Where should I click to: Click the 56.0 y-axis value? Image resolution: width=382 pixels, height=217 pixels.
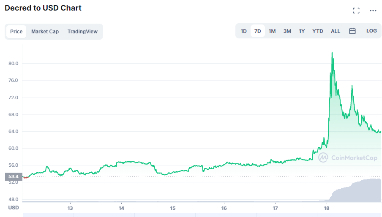(x=14, y=165)
